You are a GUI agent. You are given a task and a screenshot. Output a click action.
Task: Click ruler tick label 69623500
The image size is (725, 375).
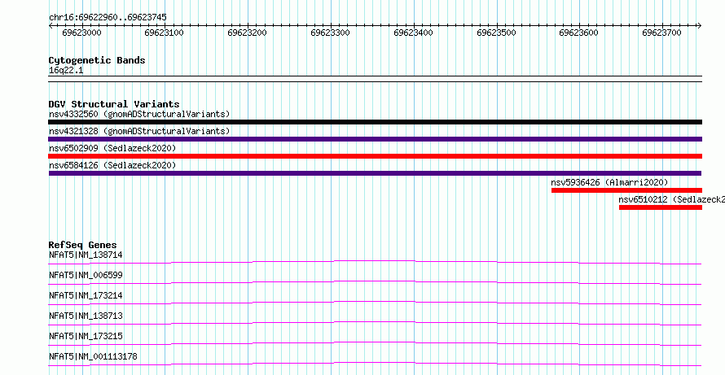click(x=496, y=33)
